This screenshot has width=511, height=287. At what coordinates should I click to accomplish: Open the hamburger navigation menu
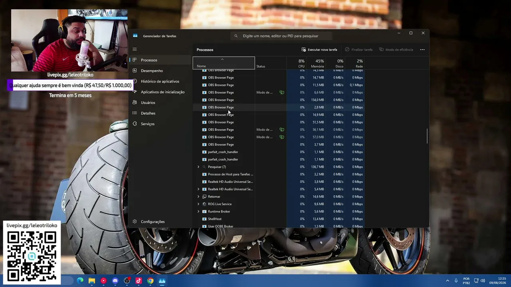(x=135, y=49)
